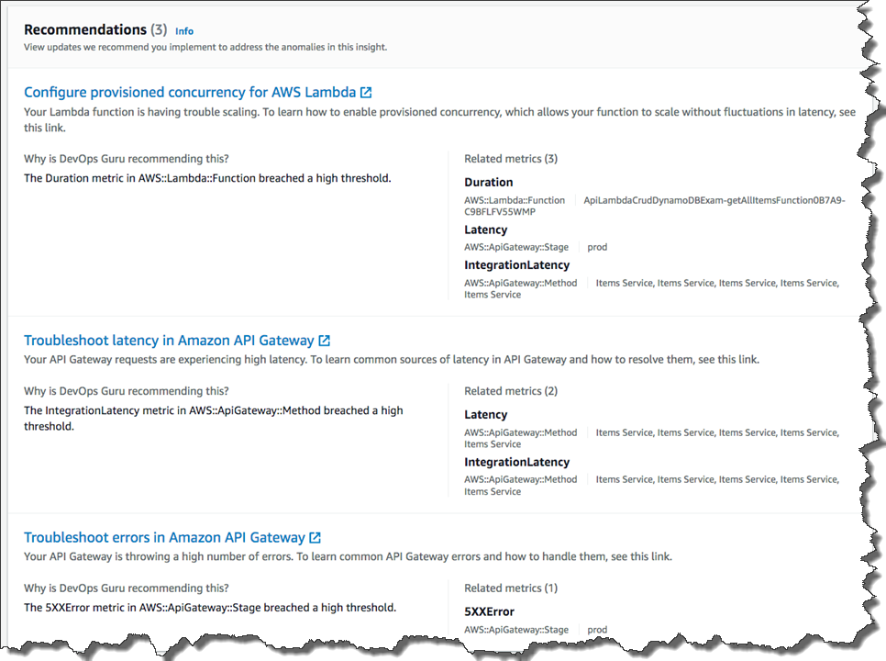886x661 pixels.
Task: Click the Related metrics (3) heading
Action: pos(511,159)
